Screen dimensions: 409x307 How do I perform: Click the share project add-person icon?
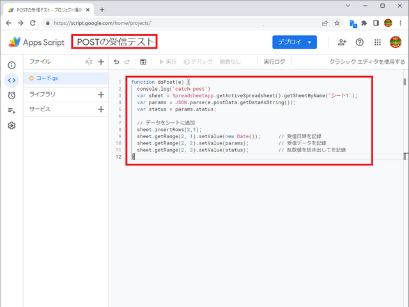pos(342,42)
